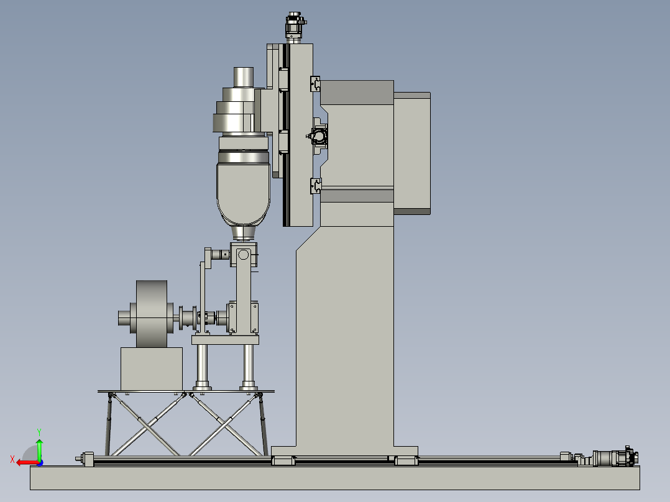Select the bulb-shaped spindle head housing
This screenshot has width=670, height=502.
[x=244, y=194]
